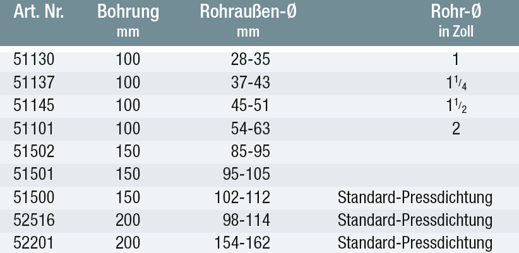
Task: Click the Bohrung mm column header
Action: (128, 20)
